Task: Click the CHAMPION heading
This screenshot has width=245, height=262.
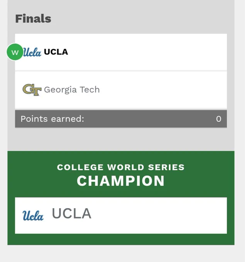Action: pyautogui.click(x=121, y=181)
